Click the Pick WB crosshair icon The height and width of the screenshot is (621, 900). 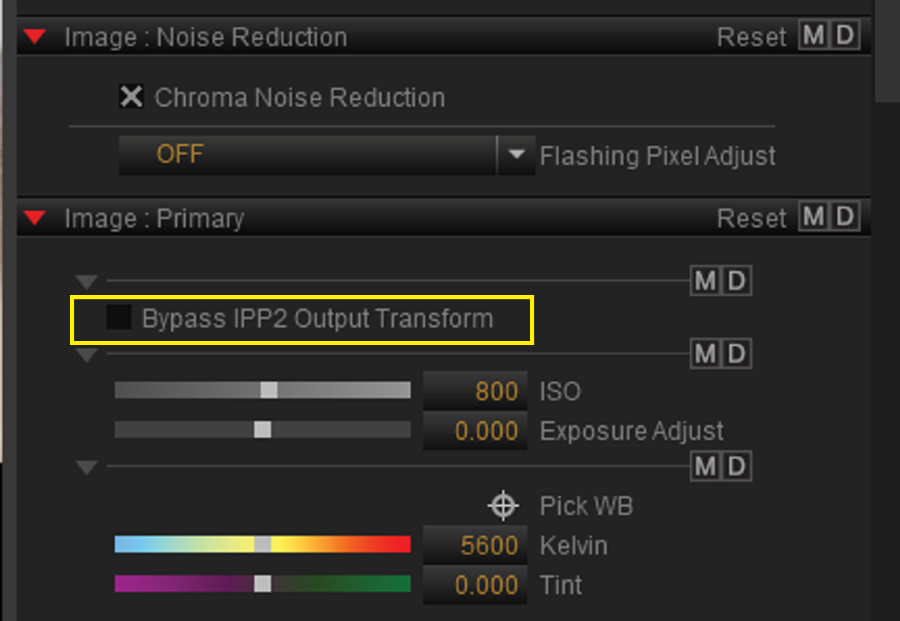point(503,506)
